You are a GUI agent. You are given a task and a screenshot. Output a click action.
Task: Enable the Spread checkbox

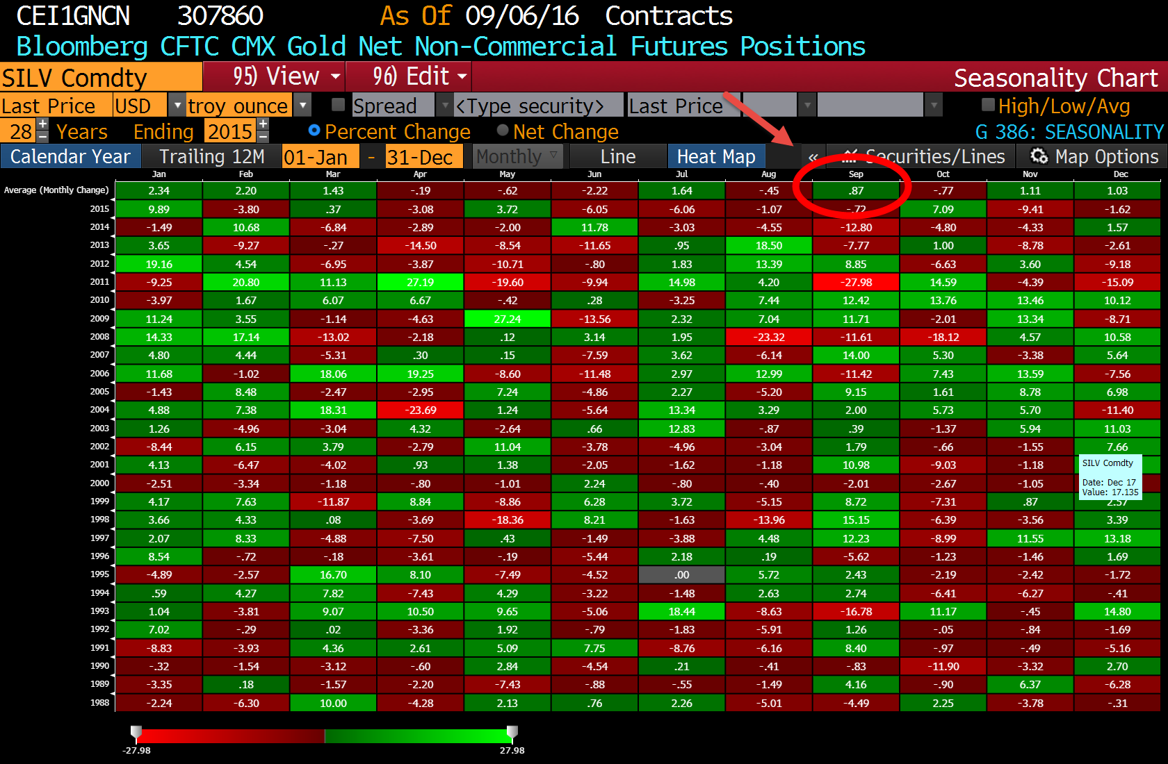pos(339,105)
